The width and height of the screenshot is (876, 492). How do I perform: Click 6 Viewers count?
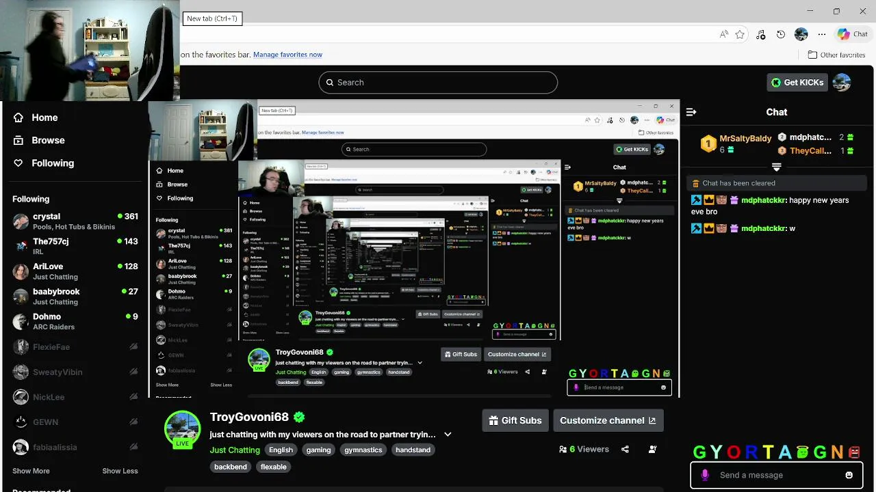coord(584,449)
